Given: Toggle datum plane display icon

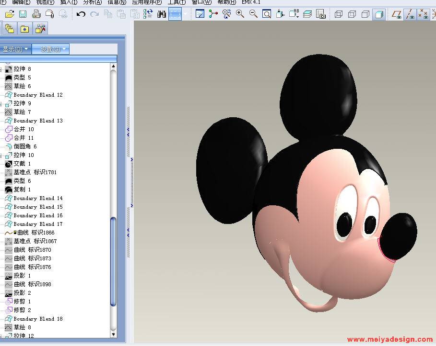Looking at the screenshot, I should pyautogui.click(x=397, y=14).
